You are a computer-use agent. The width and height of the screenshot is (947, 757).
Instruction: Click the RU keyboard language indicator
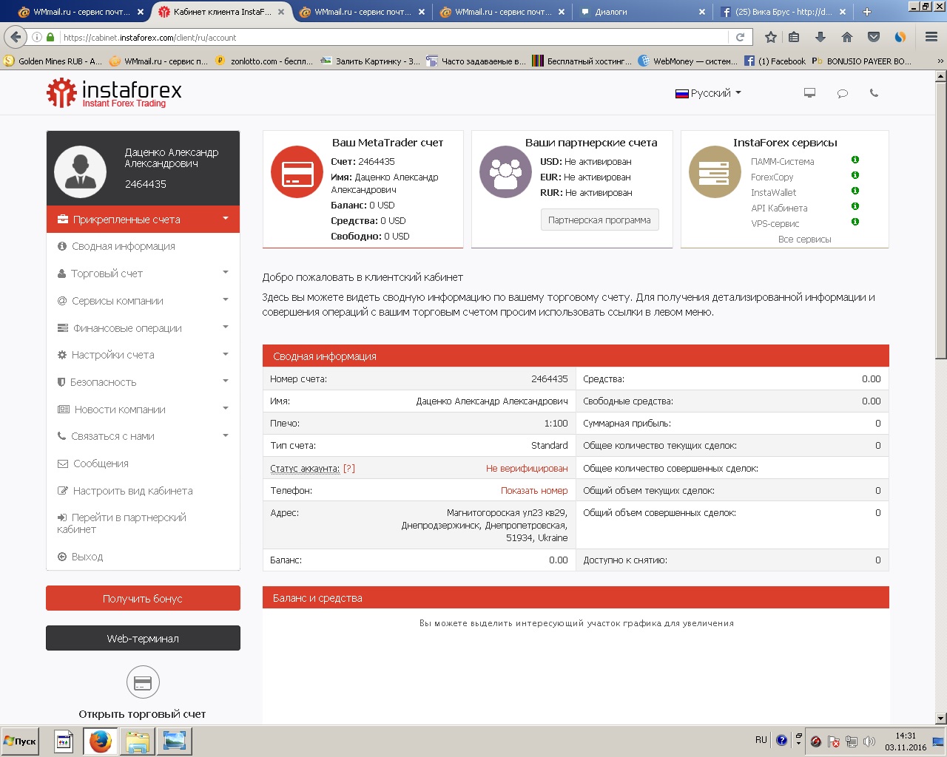[761, 740]
